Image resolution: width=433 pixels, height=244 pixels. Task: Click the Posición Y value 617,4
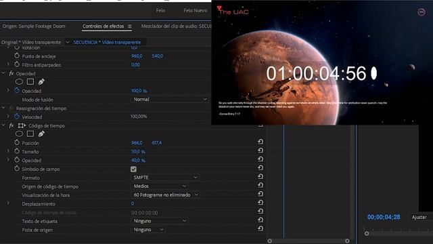pyautogui.click(x=157, y=143)
